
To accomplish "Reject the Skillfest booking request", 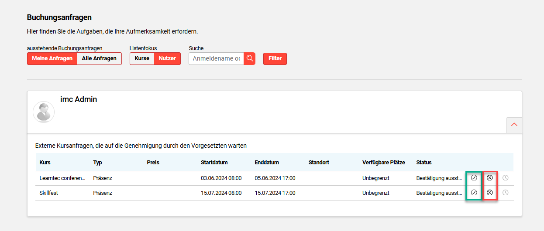I will 489,193.
